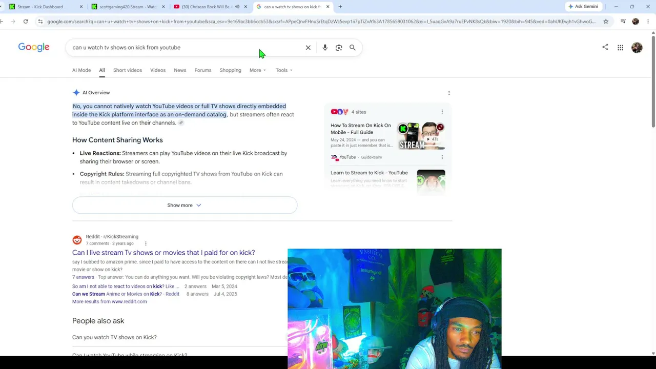Image resolution: width=656 pixels, height=369 pixels.
Task: Select the All results tab
Action: click(x=102, y=70)
